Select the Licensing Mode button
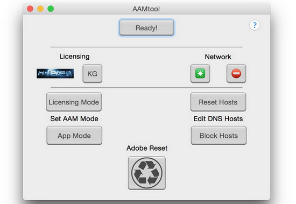 (x=74, y=102)
